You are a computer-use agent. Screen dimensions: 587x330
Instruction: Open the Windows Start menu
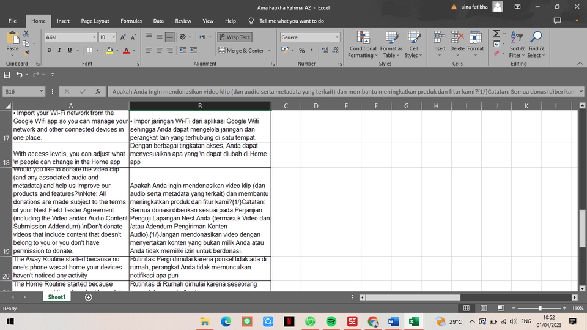10,321
